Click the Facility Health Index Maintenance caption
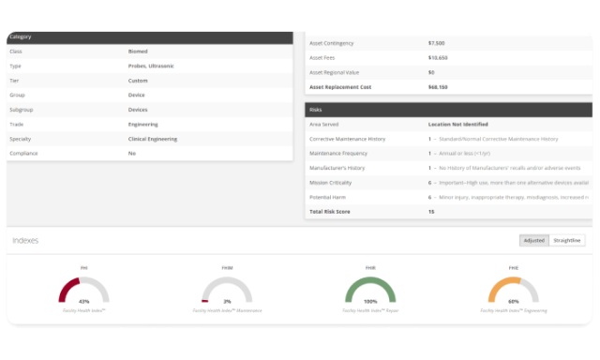Screen dimensions: 600x360 point(227,310)
